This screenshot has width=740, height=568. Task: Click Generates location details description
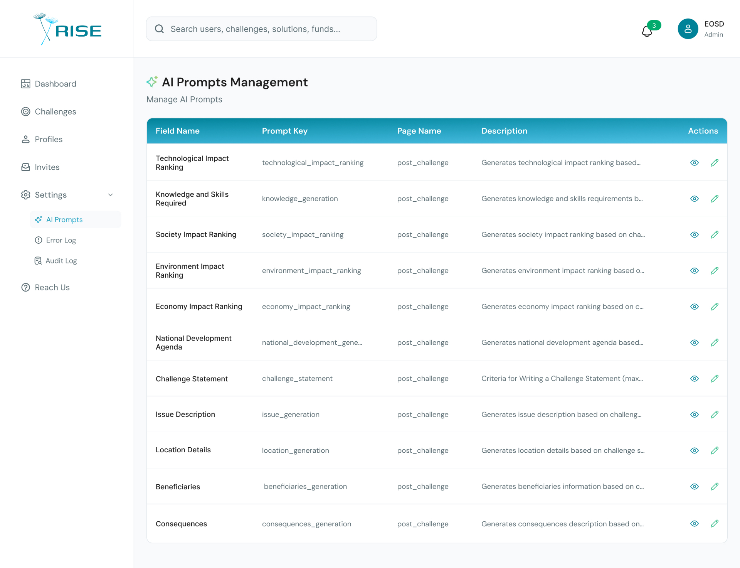tap(563, 450)
